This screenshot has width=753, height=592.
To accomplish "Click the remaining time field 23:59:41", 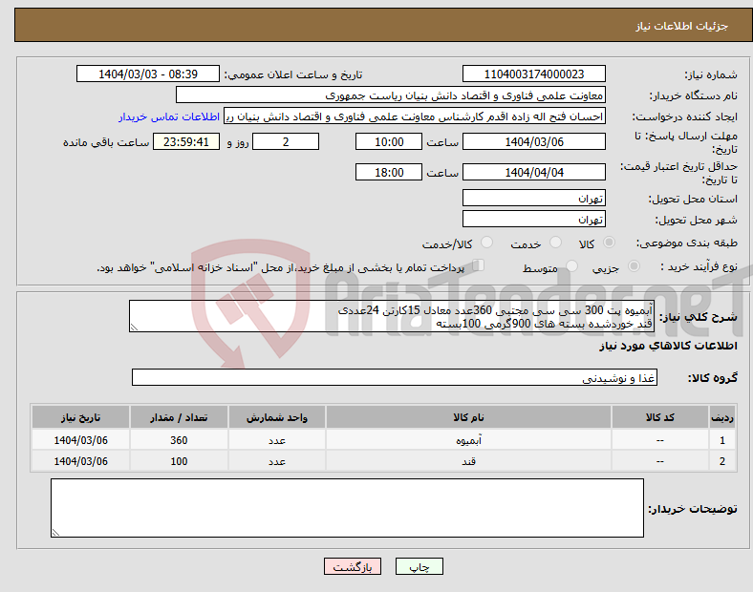I will (185, 141).
